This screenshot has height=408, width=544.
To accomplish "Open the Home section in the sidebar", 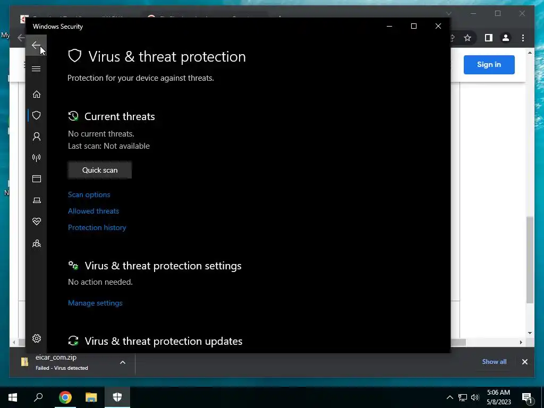I will coord(37,95).
